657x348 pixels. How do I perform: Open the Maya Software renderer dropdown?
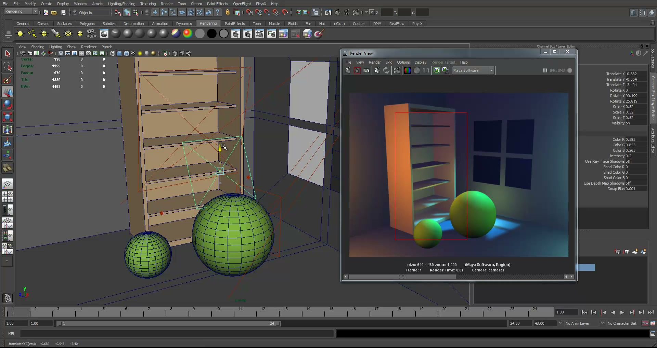pos(473,70)
